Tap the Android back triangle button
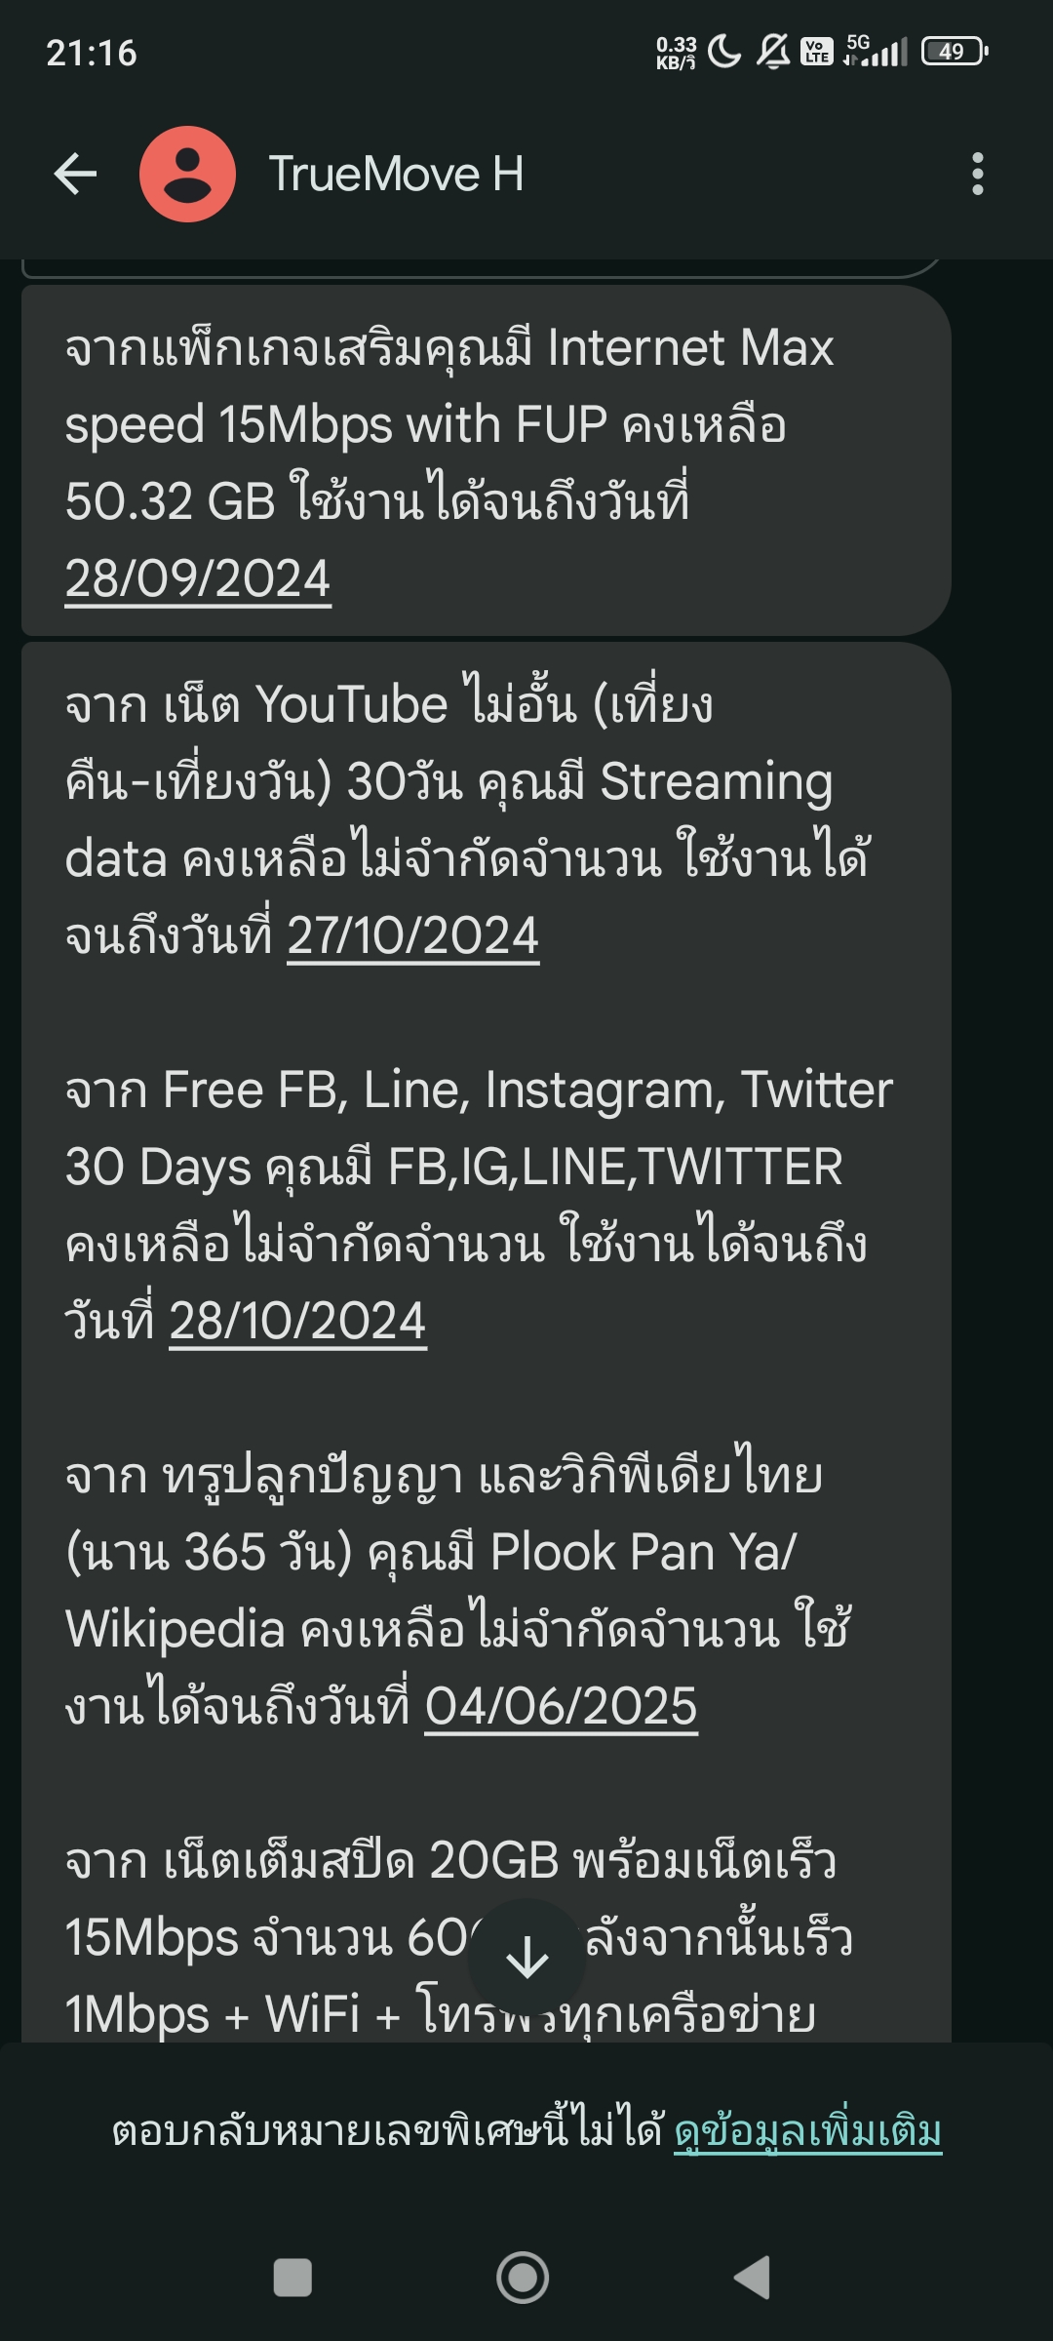The image size is (1053, 2341). pyautogui.click(x=753, y=2278)
